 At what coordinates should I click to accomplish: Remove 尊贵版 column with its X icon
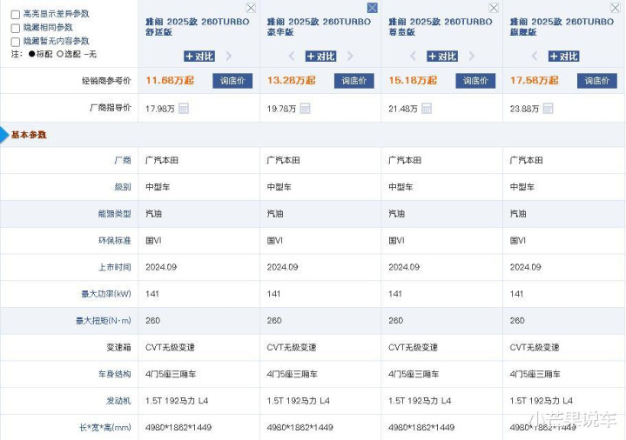[x=494, y=8]
